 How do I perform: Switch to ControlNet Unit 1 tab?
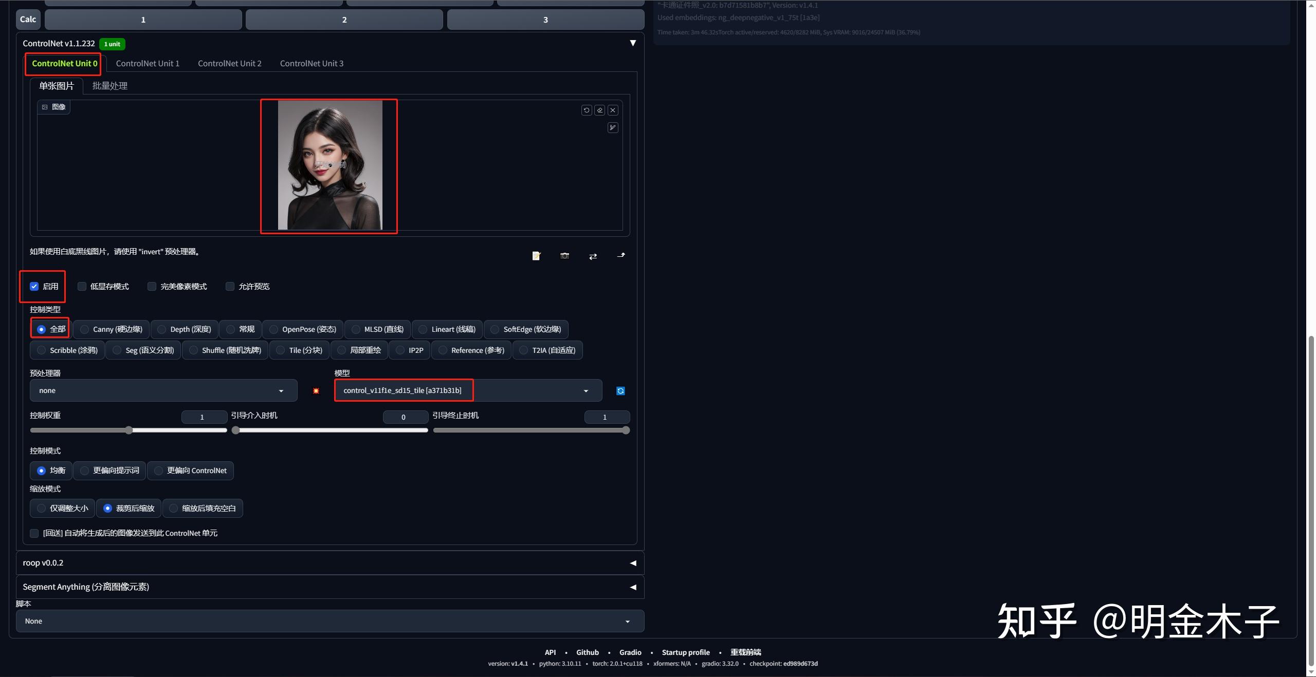(x=148, y=63)
